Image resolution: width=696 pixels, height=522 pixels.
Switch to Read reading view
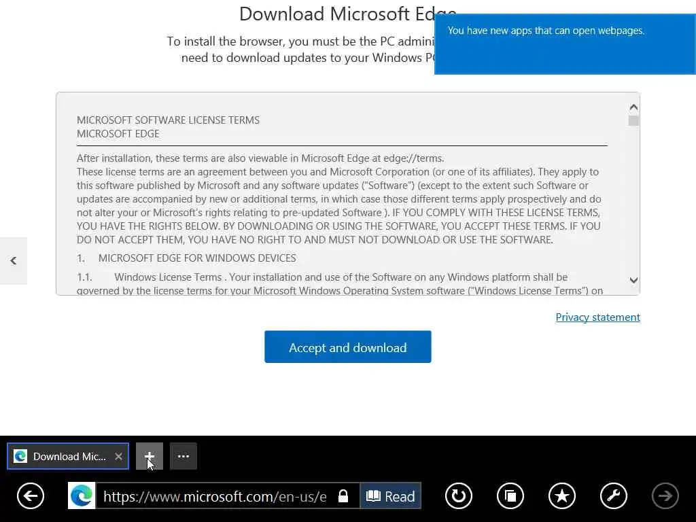pos(391,495)
